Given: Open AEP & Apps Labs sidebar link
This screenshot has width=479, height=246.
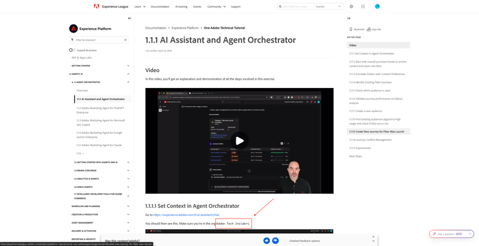Looking at the screenshot, I should click(82, 57).
